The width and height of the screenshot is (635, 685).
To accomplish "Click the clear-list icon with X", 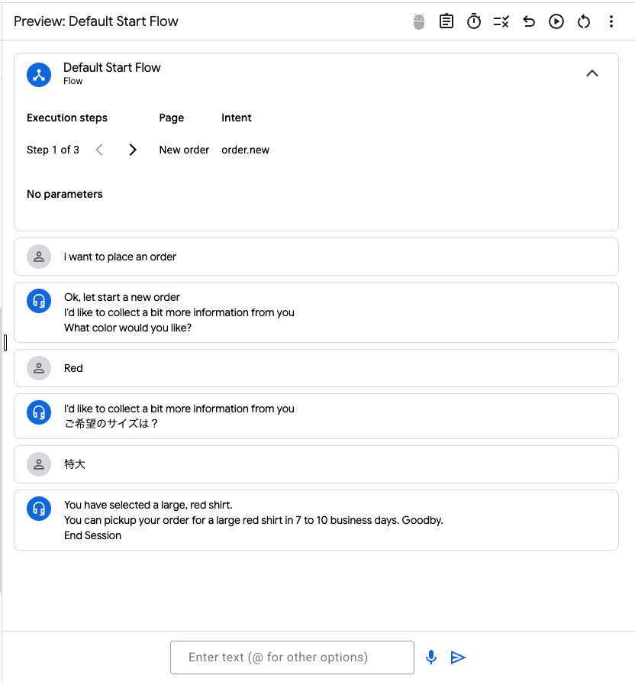I will tap(501, 21).
